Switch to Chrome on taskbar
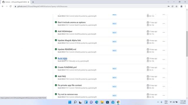 point(118,102)
